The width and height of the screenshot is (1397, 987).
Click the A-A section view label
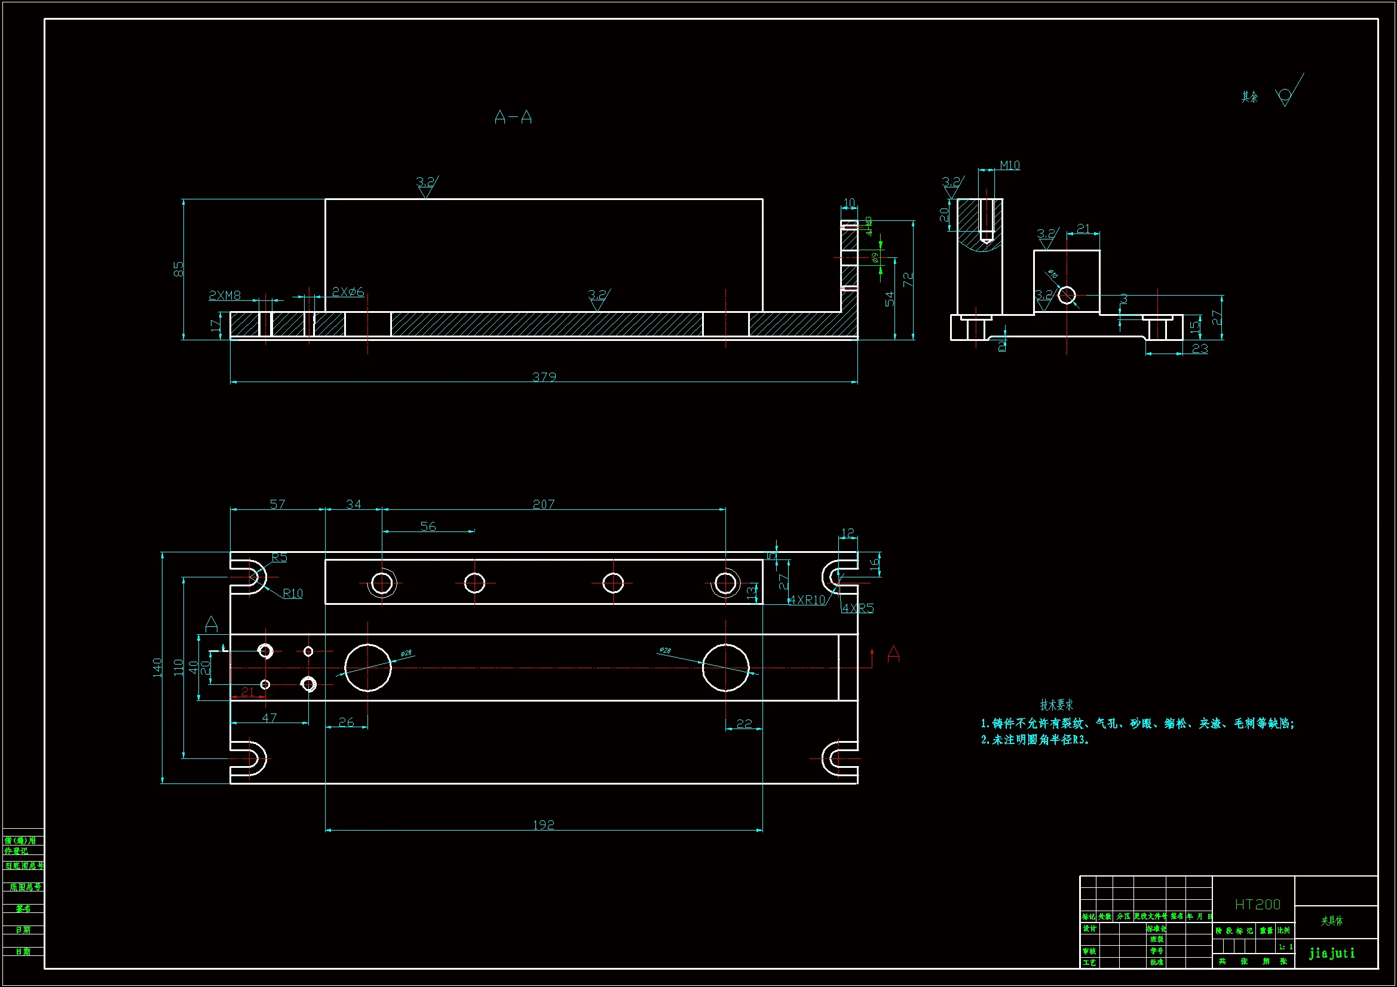tap(513, 118)
